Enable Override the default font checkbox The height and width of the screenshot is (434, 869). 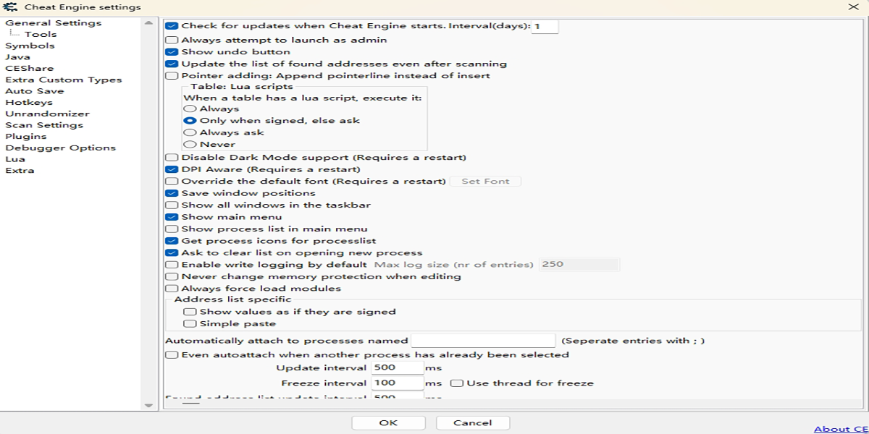(x=172, y=182)
